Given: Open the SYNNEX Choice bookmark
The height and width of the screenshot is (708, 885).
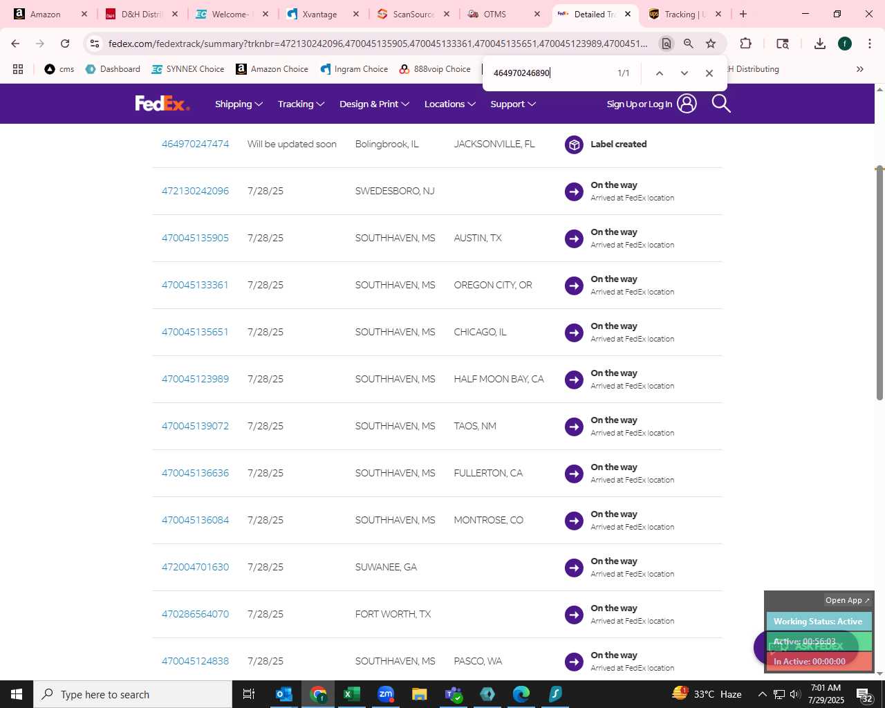Looking at the screenshot, I should (188, 69).
